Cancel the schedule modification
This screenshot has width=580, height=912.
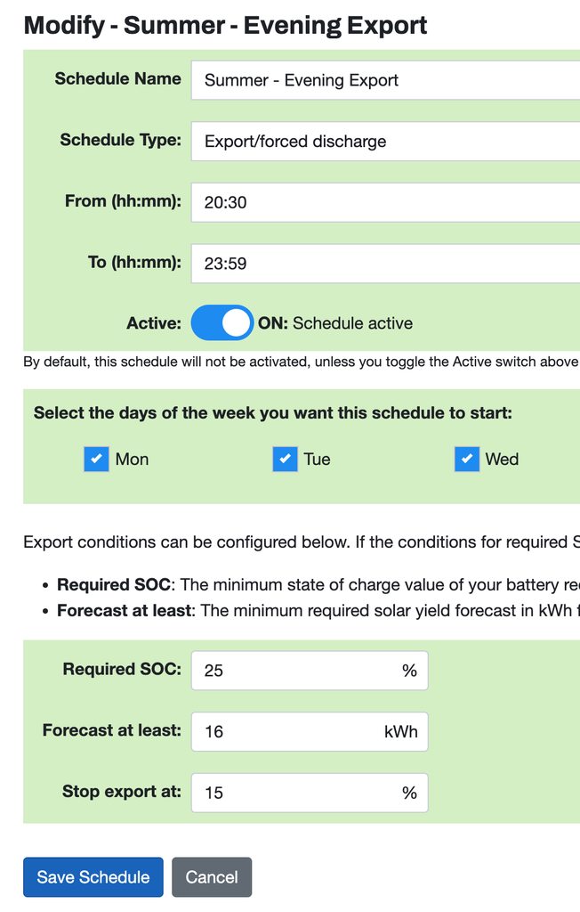click(212, 877)
